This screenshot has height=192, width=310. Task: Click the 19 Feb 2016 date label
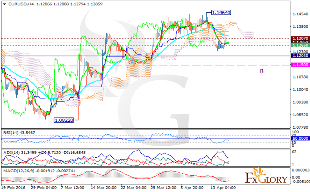(x=13, y=188)
